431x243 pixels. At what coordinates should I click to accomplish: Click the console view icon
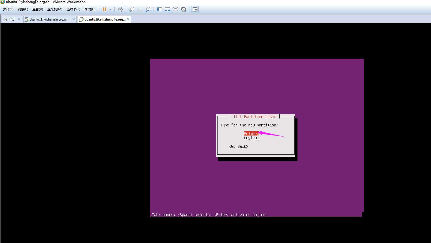click(x=195, y=9)
